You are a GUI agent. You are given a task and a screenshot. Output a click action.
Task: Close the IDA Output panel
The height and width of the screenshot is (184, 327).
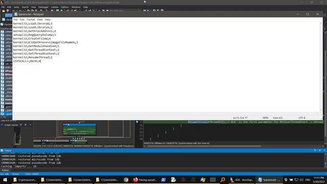pos(324,150)
